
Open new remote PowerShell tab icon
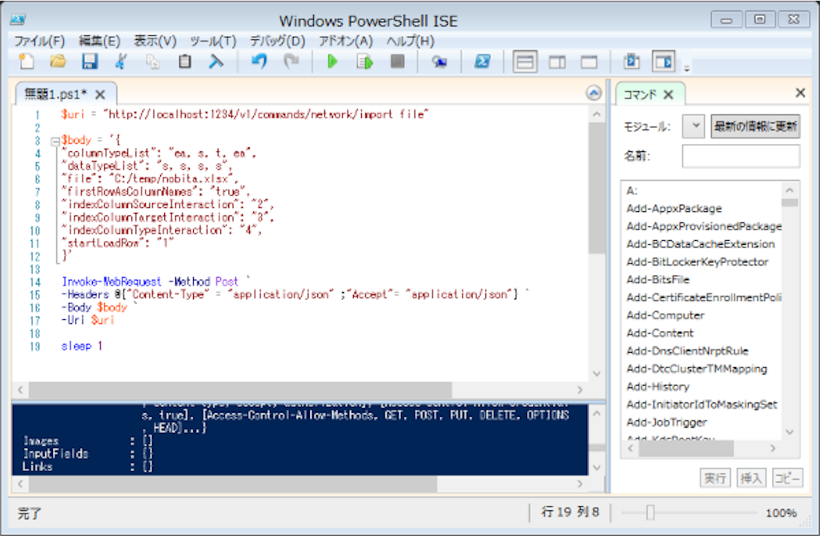coord(440,62)
